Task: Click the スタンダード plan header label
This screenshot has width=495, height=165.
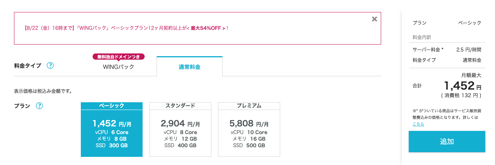Action: point(180,106)
